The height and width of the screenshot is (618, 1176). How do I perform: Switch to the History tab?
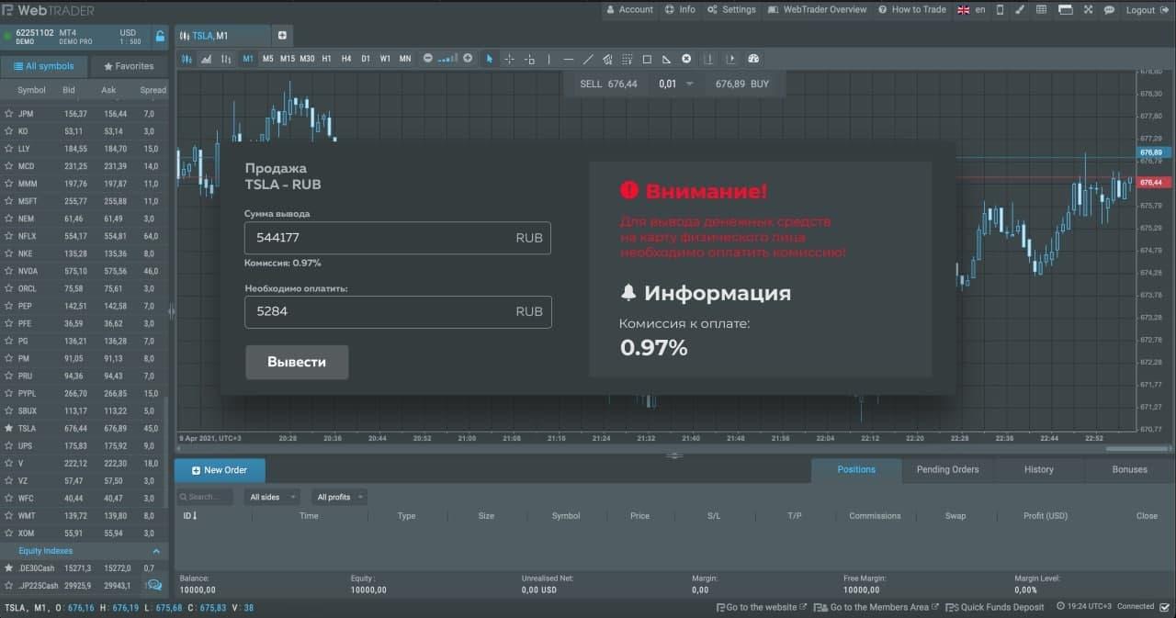pos(1038,469)
